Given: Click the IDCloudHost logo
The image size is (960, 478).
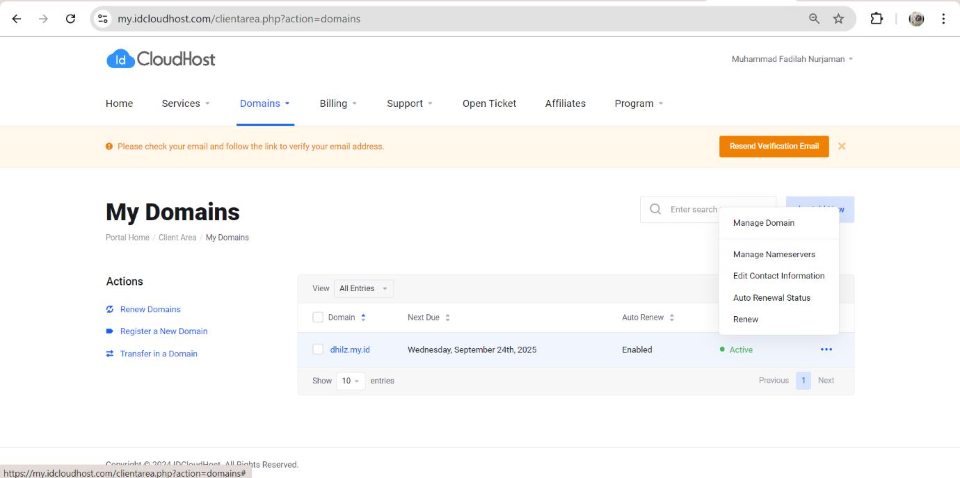Looking at the screenshot, I should pyautogui.click(x=161, y=59).
